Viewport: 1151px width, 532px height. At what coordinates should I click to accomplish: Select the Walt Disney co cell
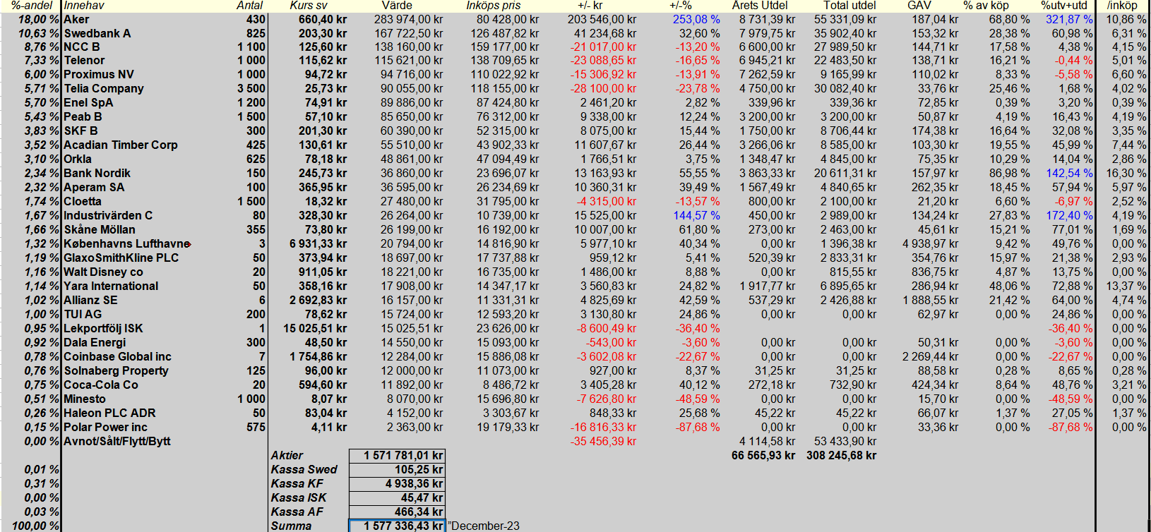click(103, 272)
